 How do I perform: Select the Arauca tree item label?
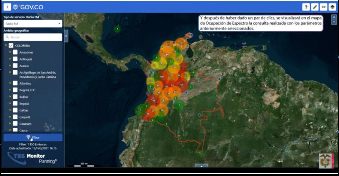point(24,66)
